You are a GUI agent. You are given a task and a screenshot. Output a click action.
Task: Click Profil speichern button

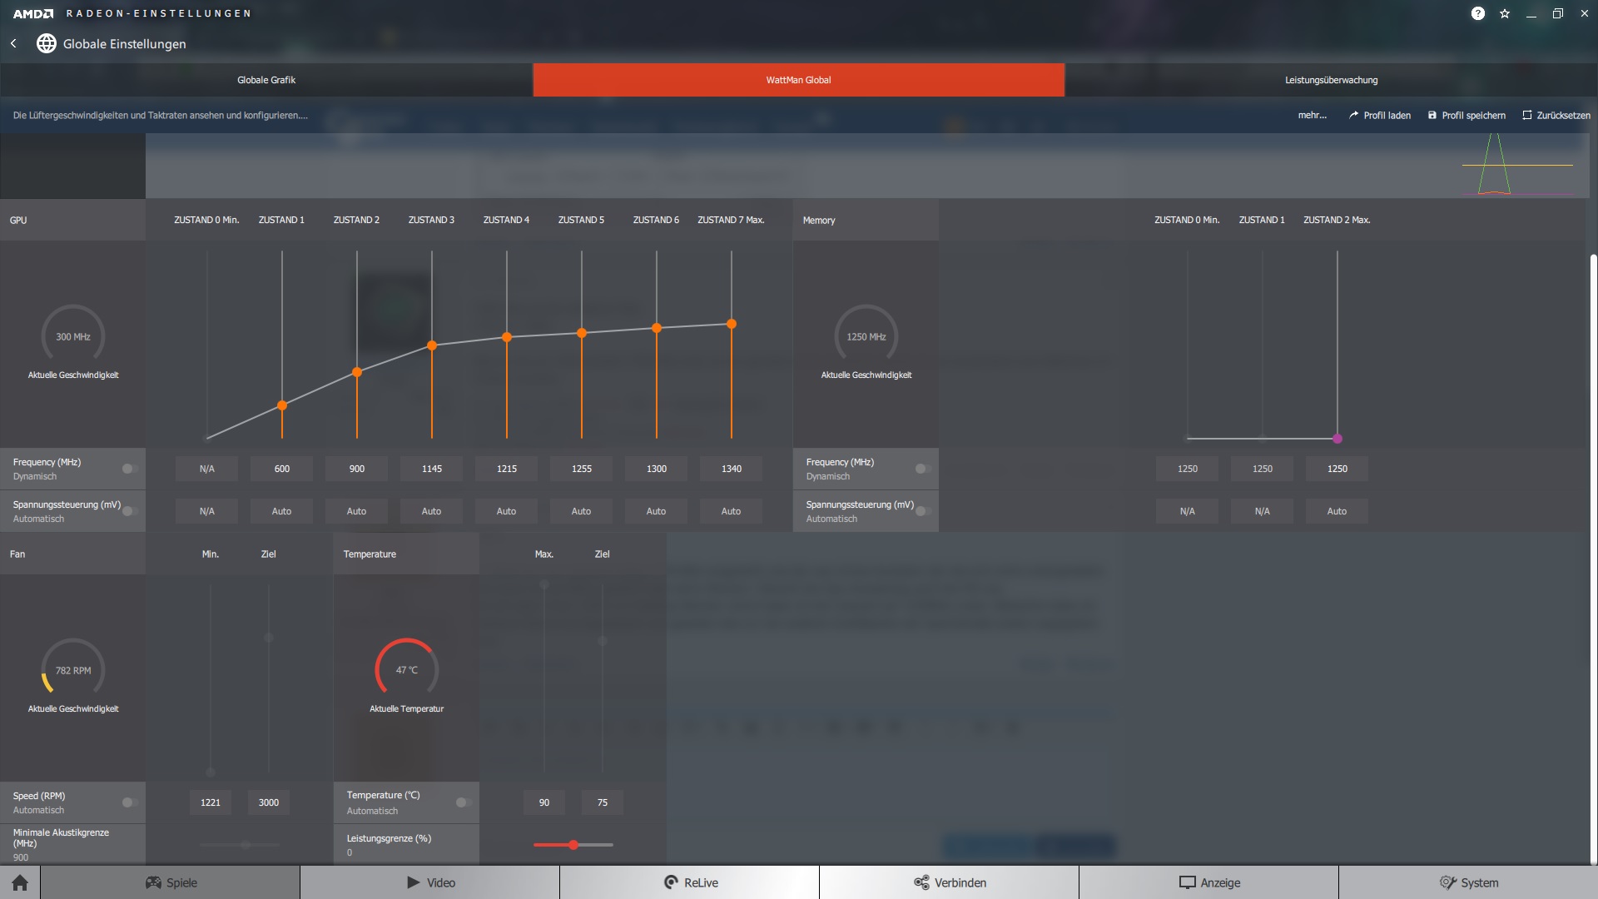click(1466, 116)
